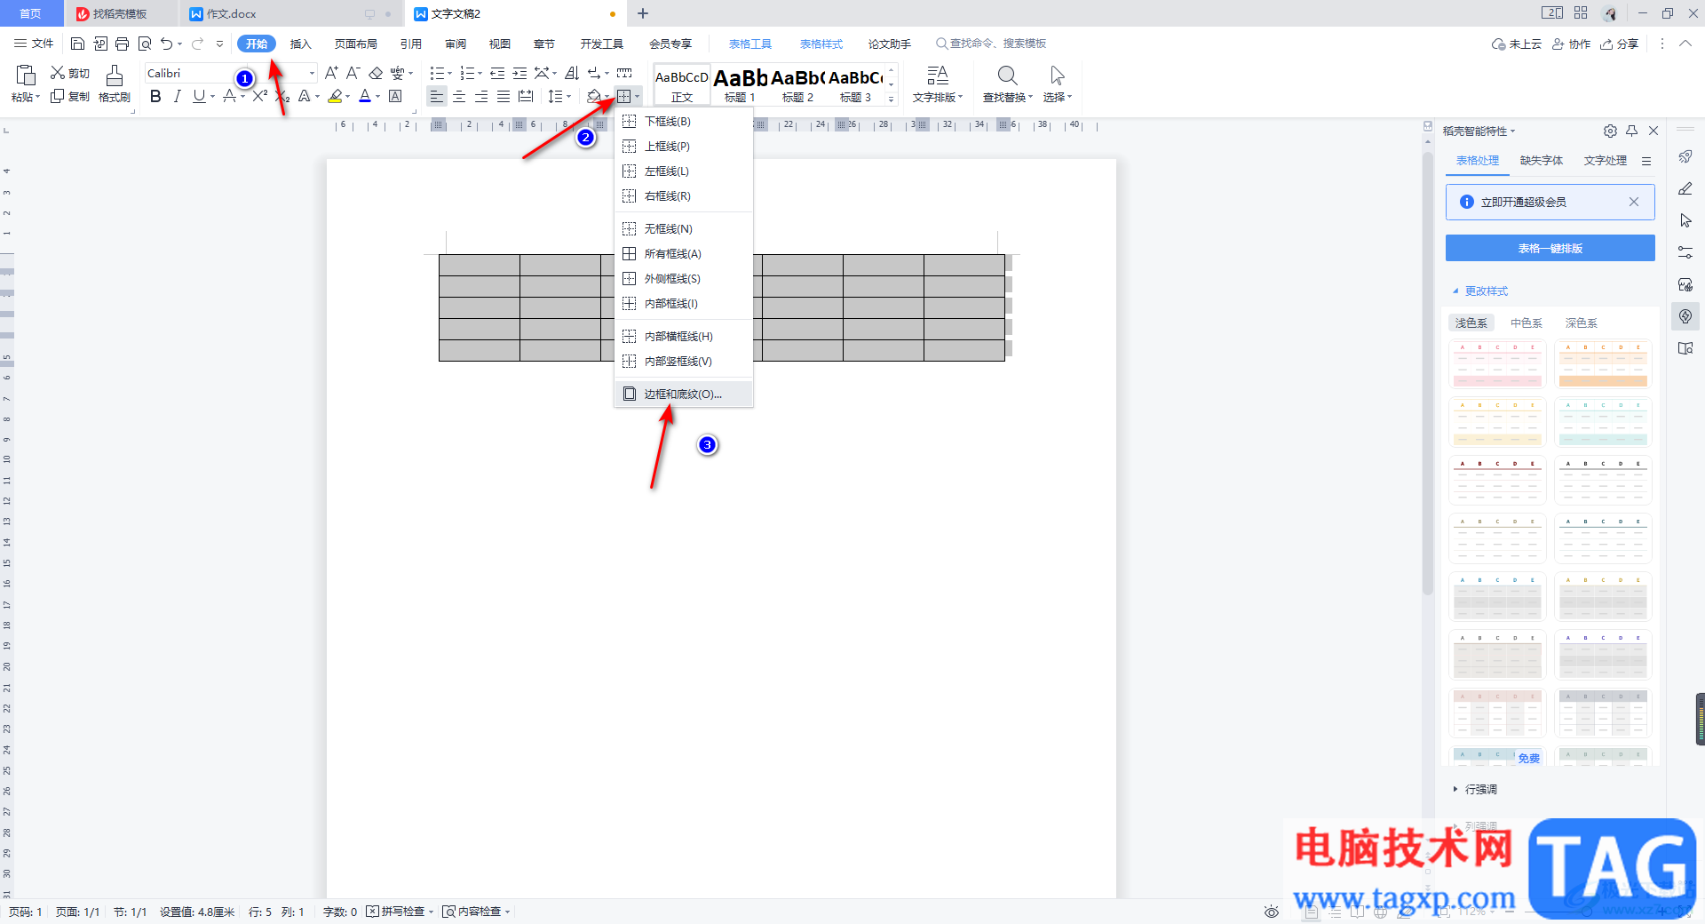The height and width of the screenshot is (924, 1705).
Task: Toggle left paragraph alignment
Action: coord(436,96)
